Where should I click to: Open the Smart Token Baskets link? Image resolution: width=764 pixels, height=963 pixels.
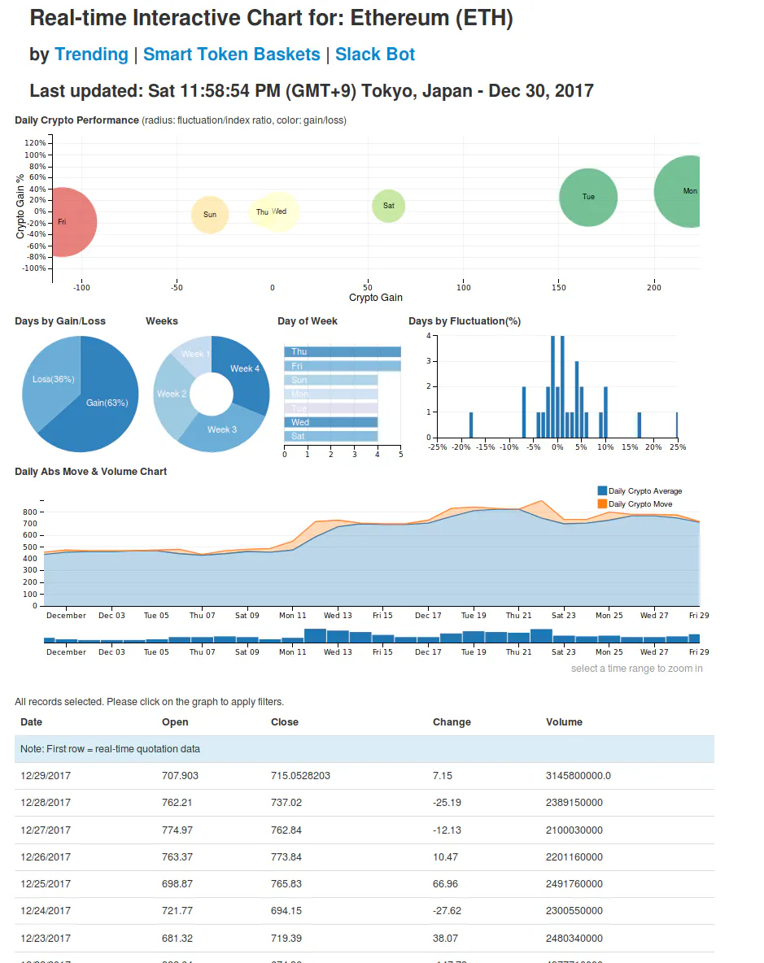pyautogui.click(x=232, y=54)
